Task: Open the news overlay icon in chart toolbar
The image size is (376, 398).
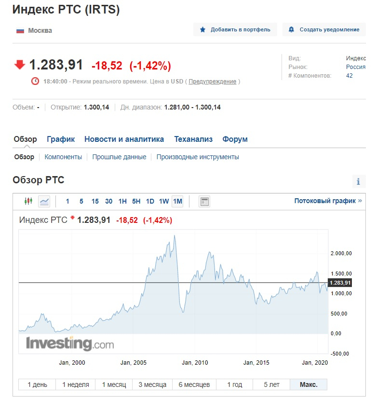Action: 204,201
